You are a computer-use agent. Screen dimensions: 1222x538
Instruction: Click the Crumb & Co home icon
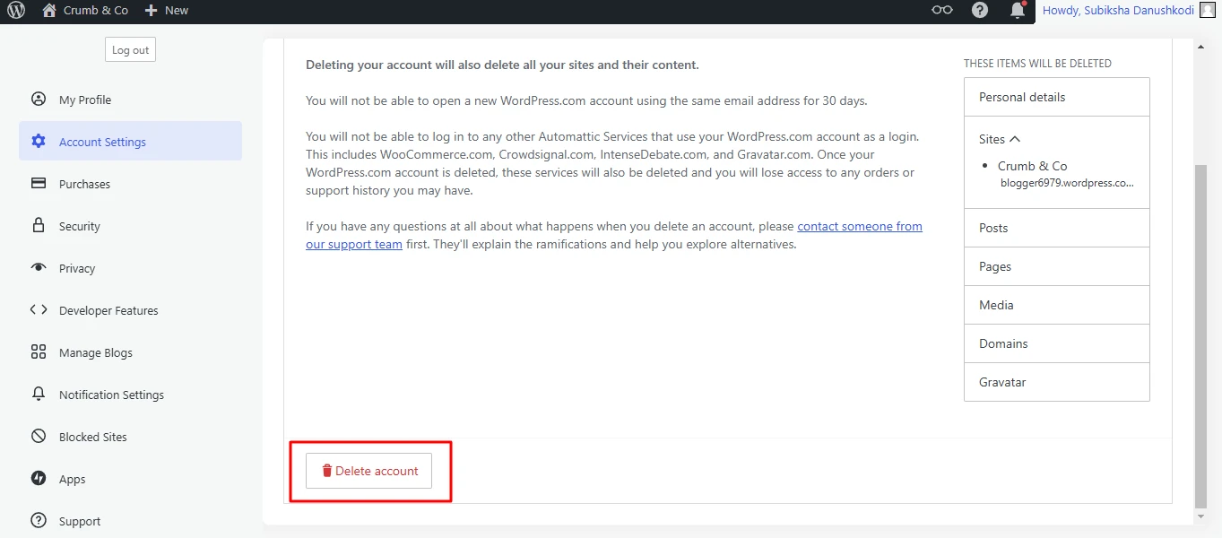pyautogui.click(x=50, y=11)
